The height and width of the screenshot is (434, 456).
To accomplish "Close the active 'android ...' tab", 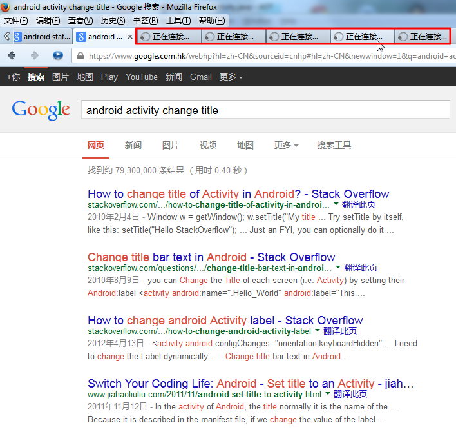I will pyautogui.click(x=130, y=37).
